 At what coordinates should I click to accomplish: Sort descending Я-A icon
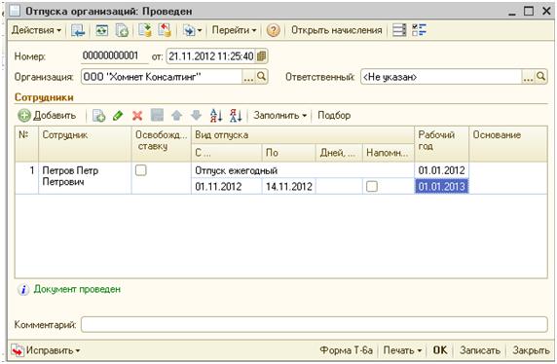pos(236,116)
